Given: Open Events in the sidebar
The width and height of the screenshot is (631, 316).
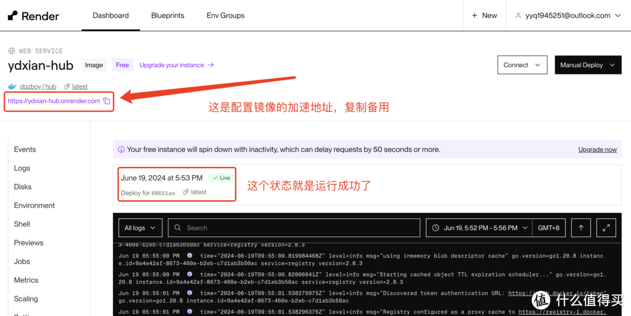Looking at the screenshot, I should [25, 150].
